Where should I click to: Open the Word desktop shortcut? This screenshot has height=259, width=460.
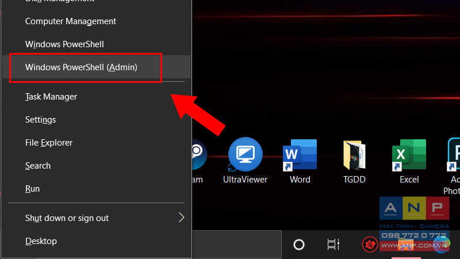[x=300, y=161]
